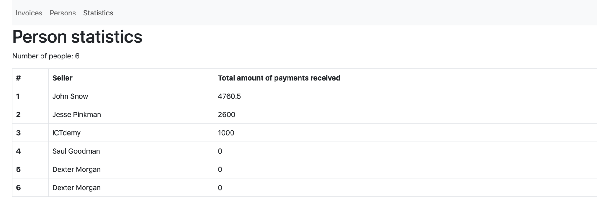Click the 2600 payment amount
This screenshot has height=220, width=608.
226,115
